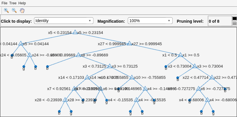Increase pruning level with the up stepper
The width and height of the screenshot is (237, 117).
click(x=234, y=19)
